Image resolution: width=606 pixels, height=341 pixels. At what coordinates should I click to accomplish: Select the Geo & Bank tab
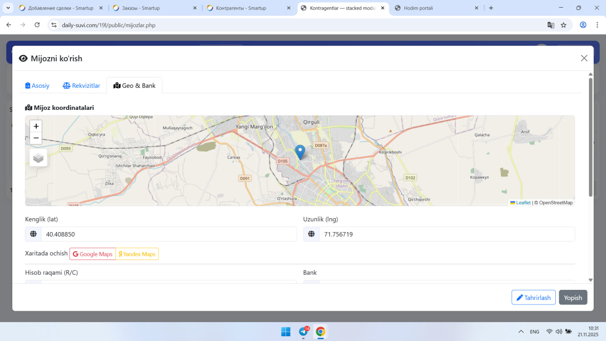tap(134, 86)
